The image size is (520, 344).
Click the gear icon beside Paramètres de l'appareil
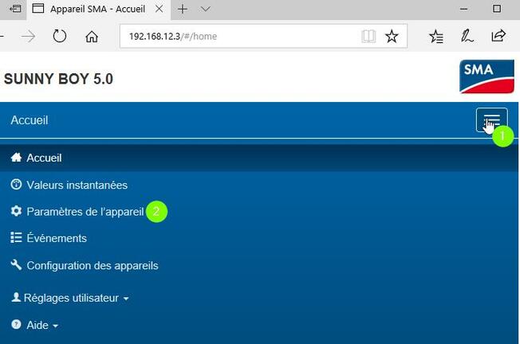coord(16,211)
